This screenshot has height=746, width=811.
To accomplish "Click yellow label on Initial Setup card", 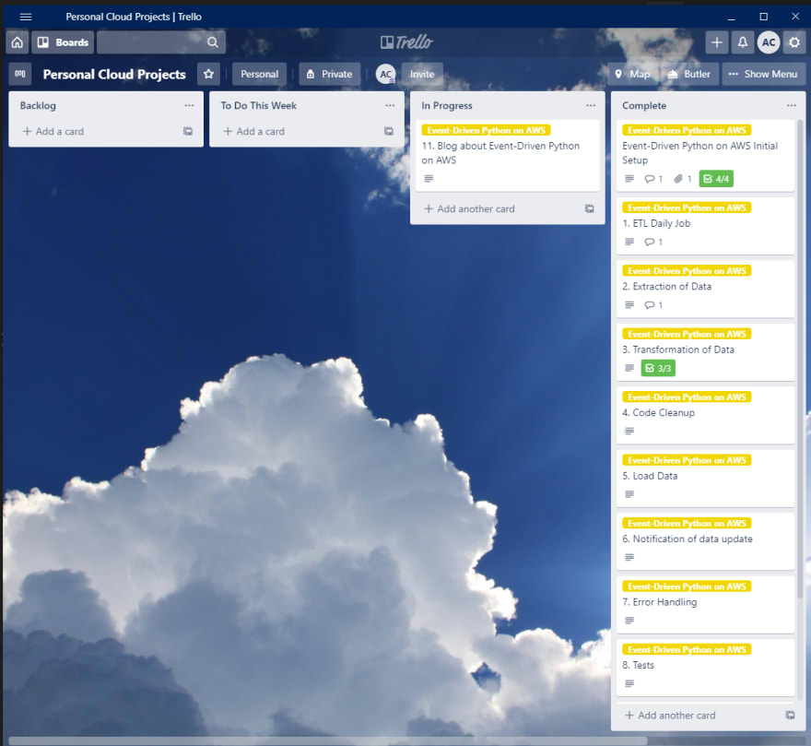I will click(x=687, y=130).
